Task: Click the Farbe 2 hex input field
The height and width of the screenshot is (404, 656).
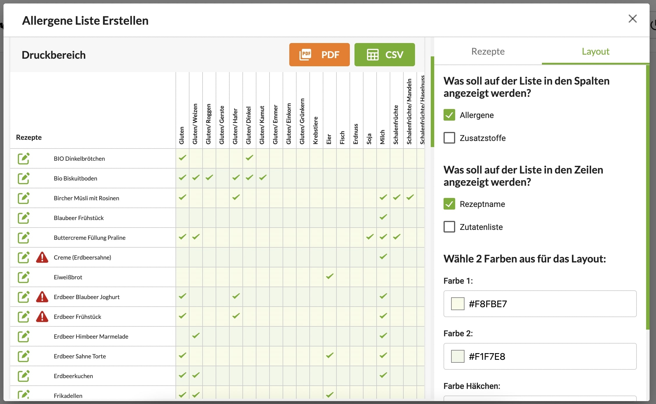Action: click(x=550, y=356)
